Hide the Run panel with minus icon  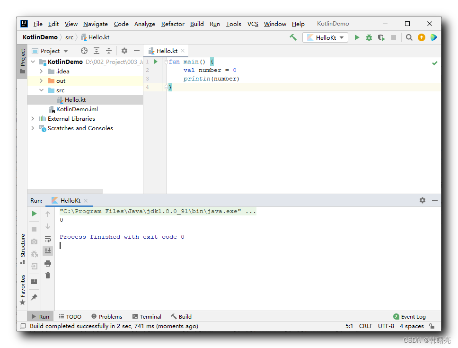coord(435,200)
